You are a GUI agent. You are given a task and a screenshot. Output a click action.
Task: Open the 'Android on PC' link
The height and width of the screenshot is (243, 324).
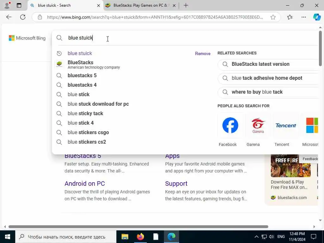tap(85, 184)
